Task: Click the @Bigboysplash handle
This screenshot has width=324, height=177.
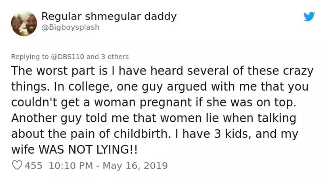Action: pos(70,27)
